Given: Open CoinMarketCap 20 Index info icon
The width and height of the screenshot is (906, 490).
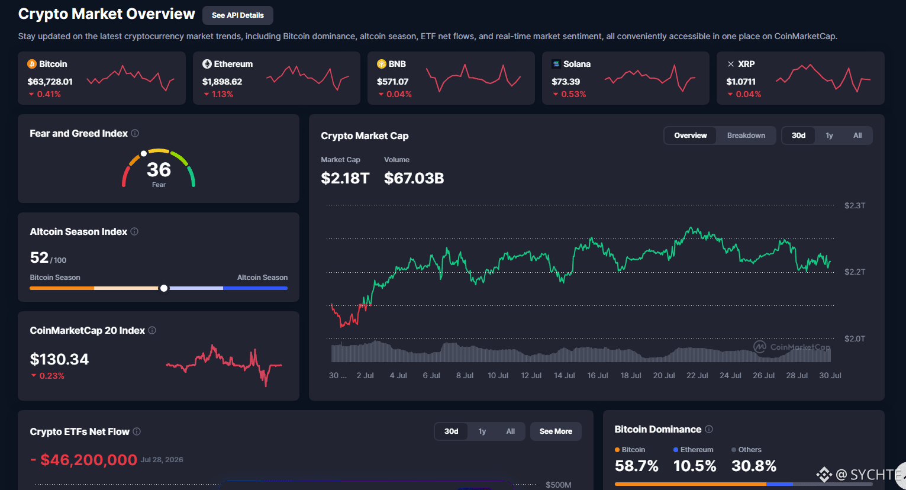Looking at the screenshot, I should [x=152, y=330].
